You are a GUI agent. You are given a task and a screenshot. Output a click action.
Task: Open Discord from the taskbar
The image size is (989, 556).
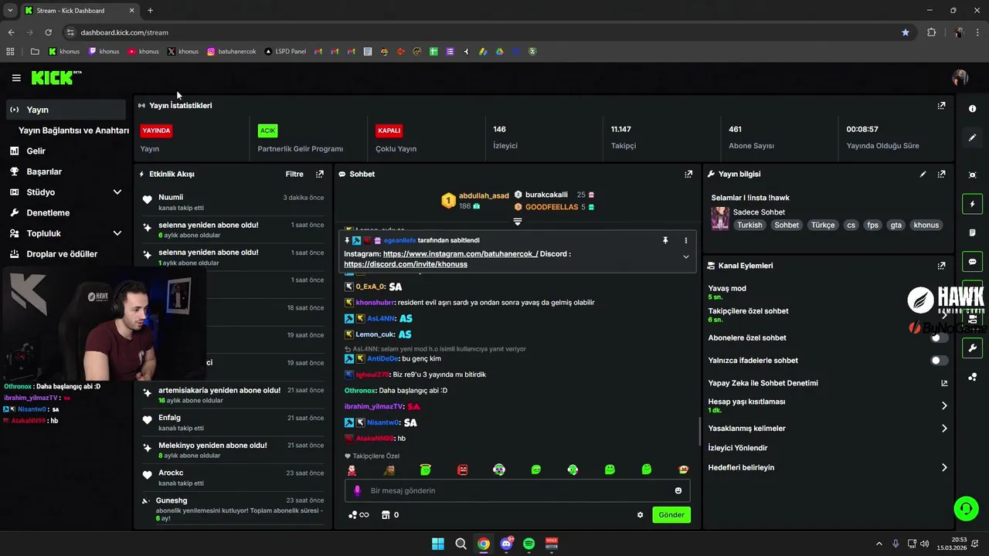click(506, 544)
